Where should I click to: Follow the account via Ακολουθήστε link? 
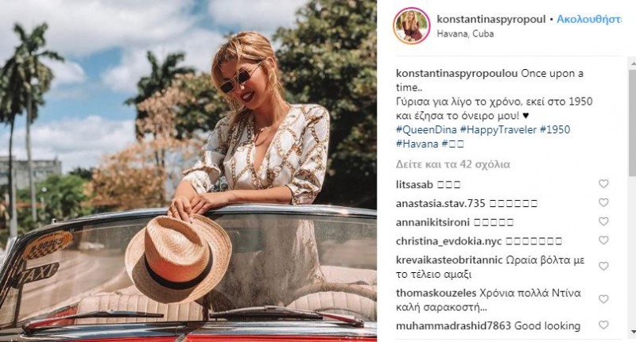point(588,19)
